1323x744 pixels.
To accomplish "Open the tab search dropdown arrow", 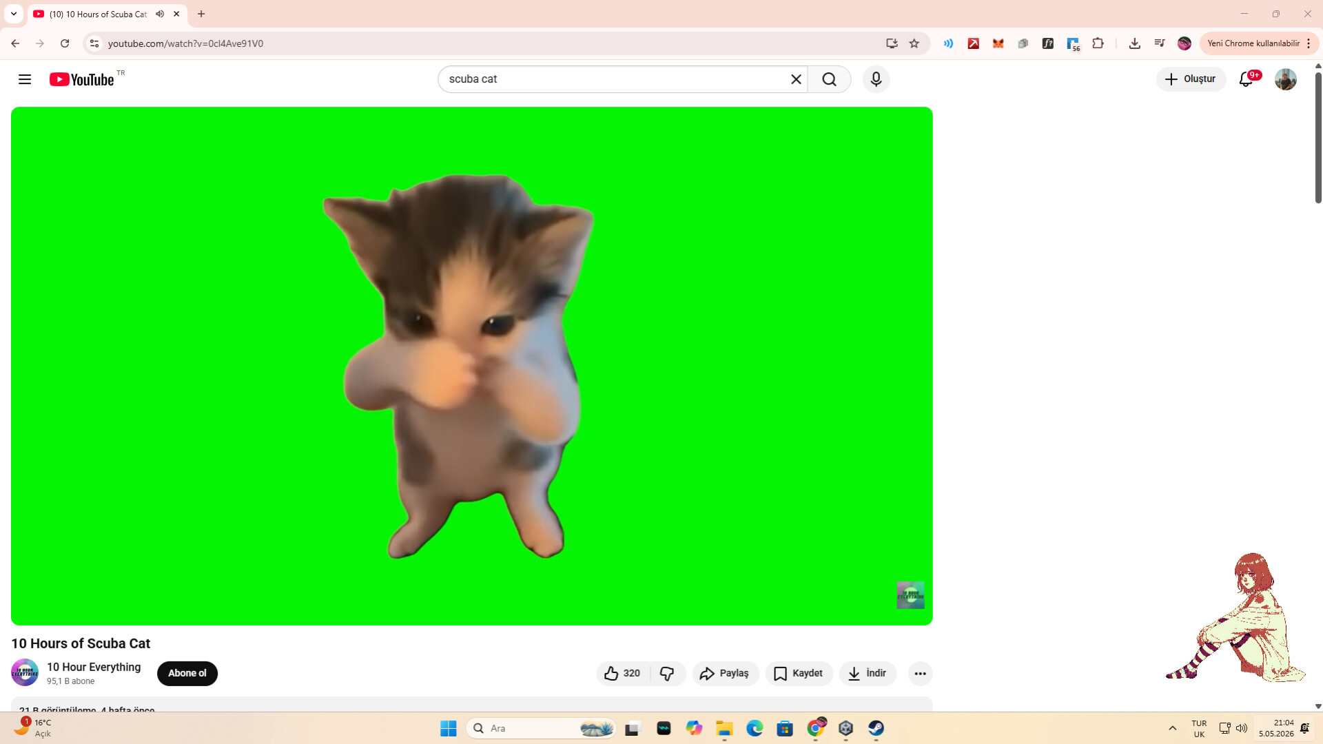I will 14,14.
